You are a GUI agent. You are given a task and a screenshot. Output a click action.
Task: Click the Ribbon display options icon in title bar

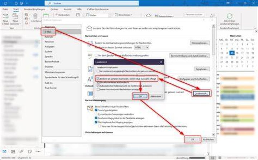228,3
